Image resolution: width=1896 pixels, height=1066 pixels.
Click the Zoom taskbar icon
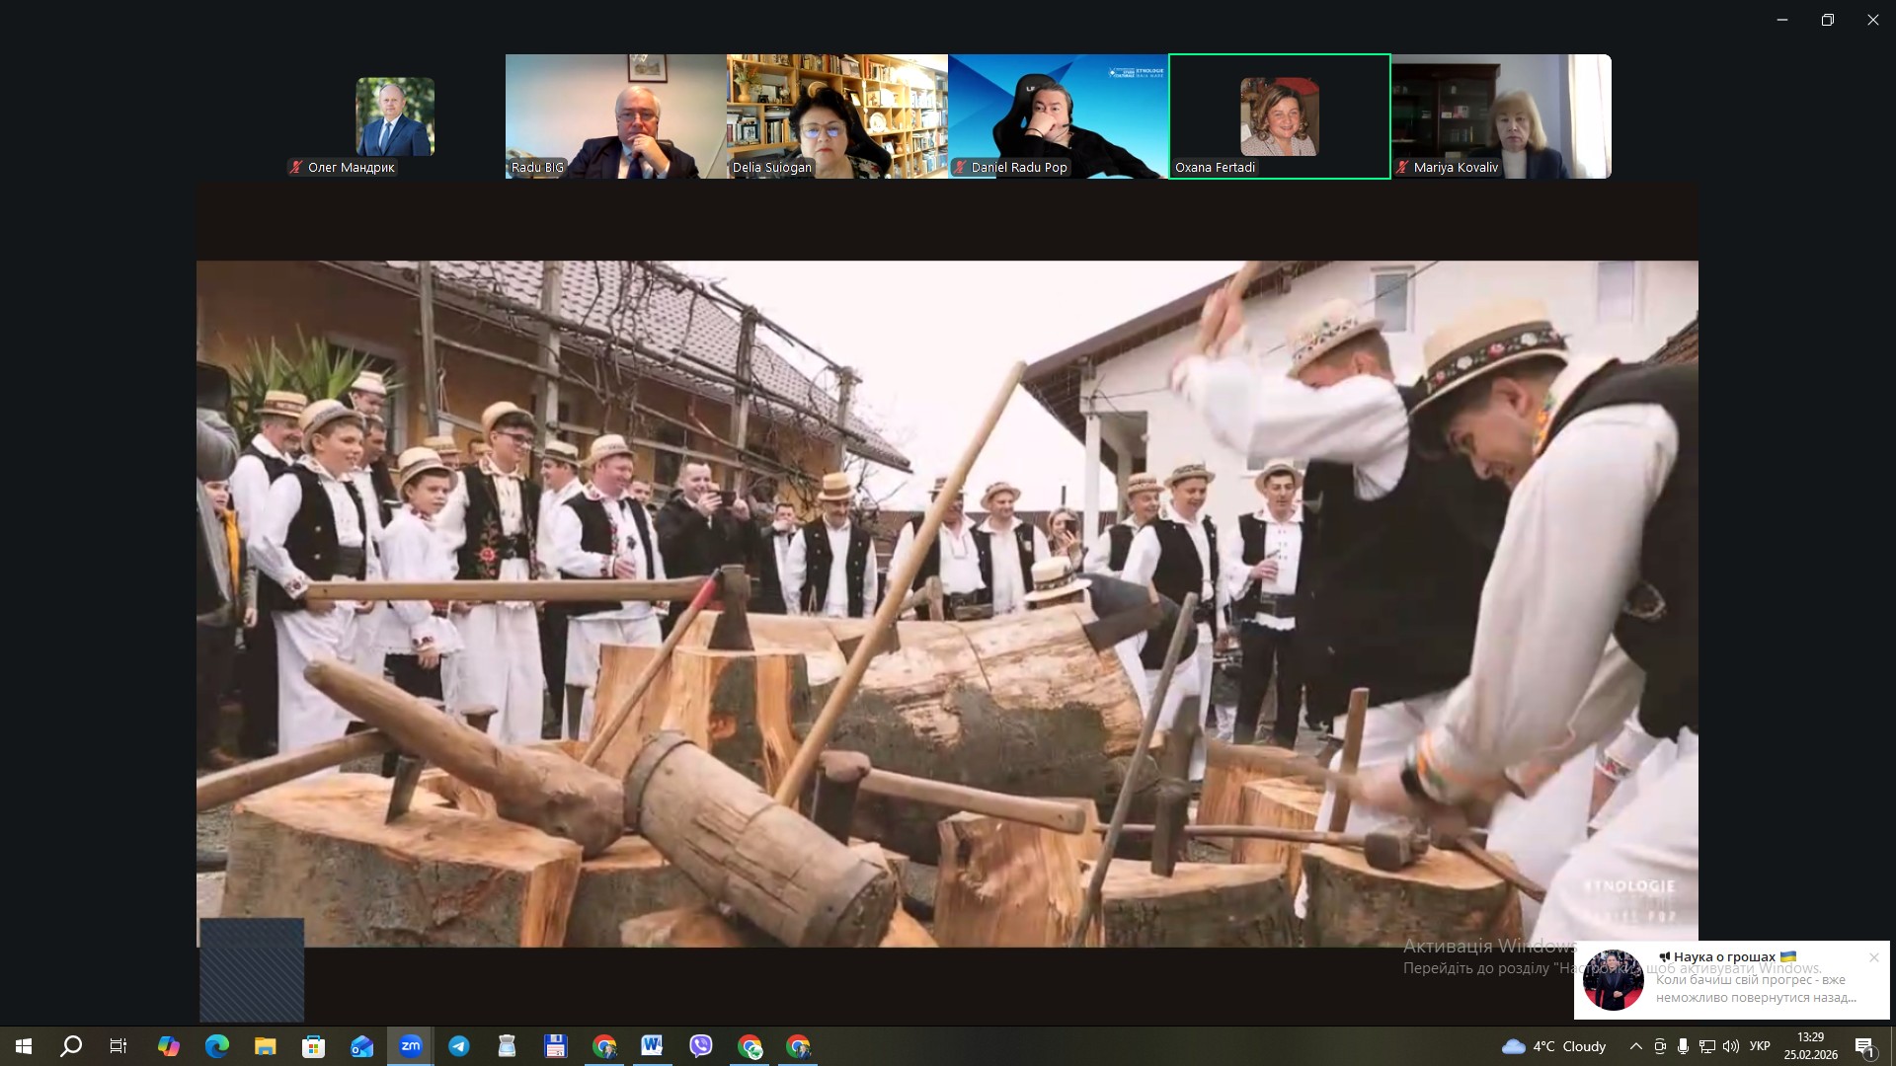click(x=410, y=1046)
